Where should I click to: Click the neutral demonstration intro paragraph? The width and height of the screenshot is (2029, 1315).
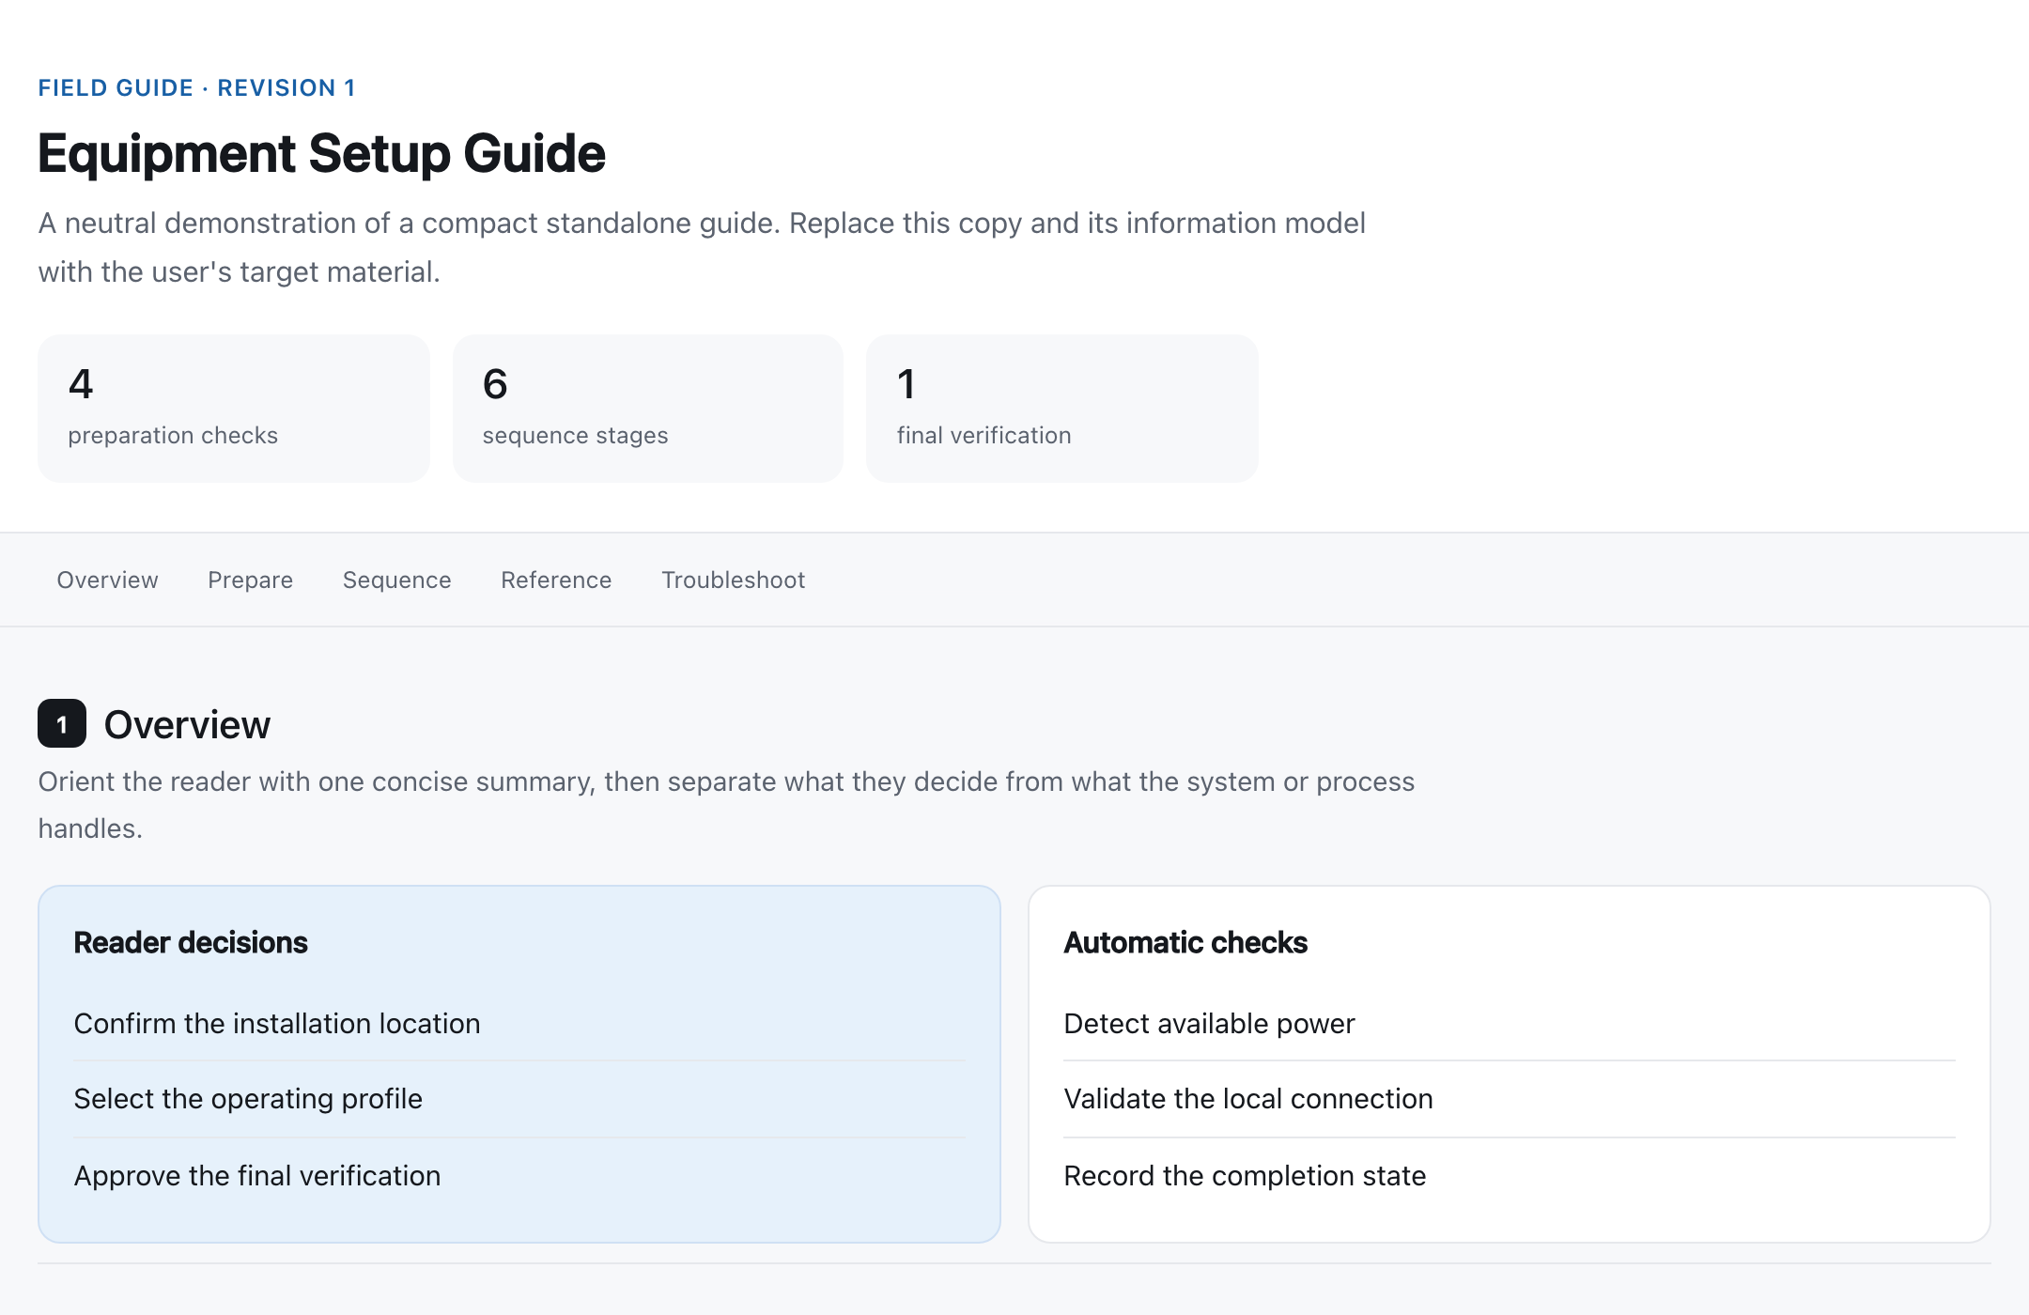[702, 247]
